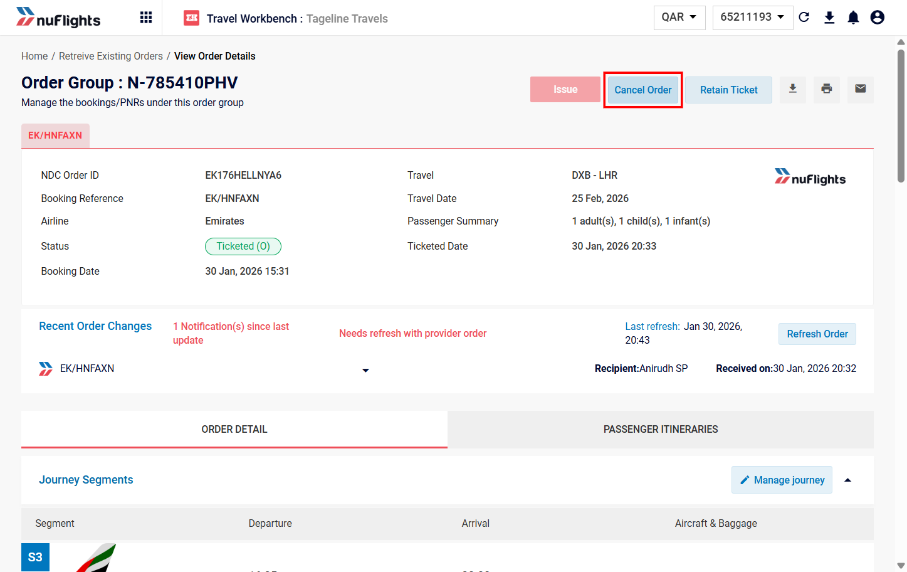Open notifications bell icon
The height and width of the screenshot is (572, 907).
853,18
